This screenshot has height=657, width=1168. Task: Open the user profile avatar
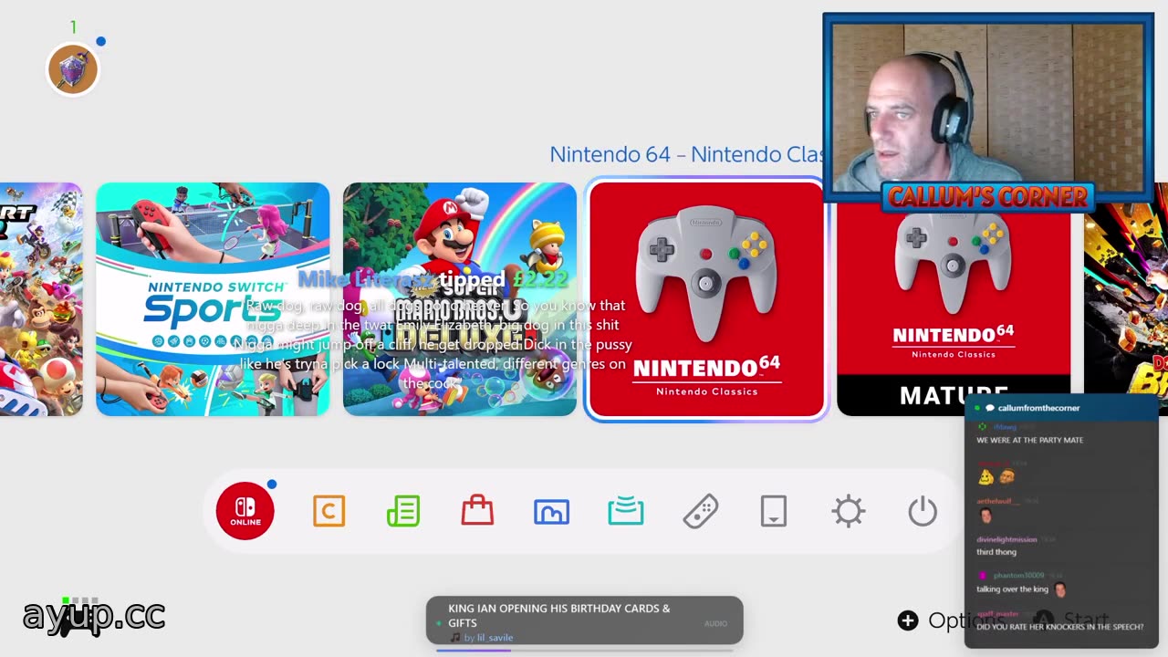(73, 68)
